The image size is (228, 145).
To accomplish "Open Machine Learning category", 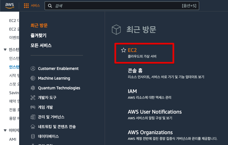I will [54, 78].
